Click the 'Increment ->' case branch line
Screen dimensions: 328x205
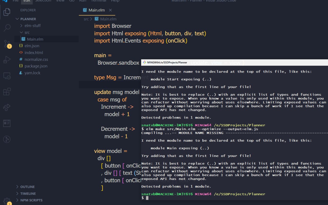[117, 107]
